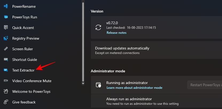Viewport: 222px width, 109px height.
Task: Click the Video Conference Mute camera icon
Action: click(x=6, y=81)
